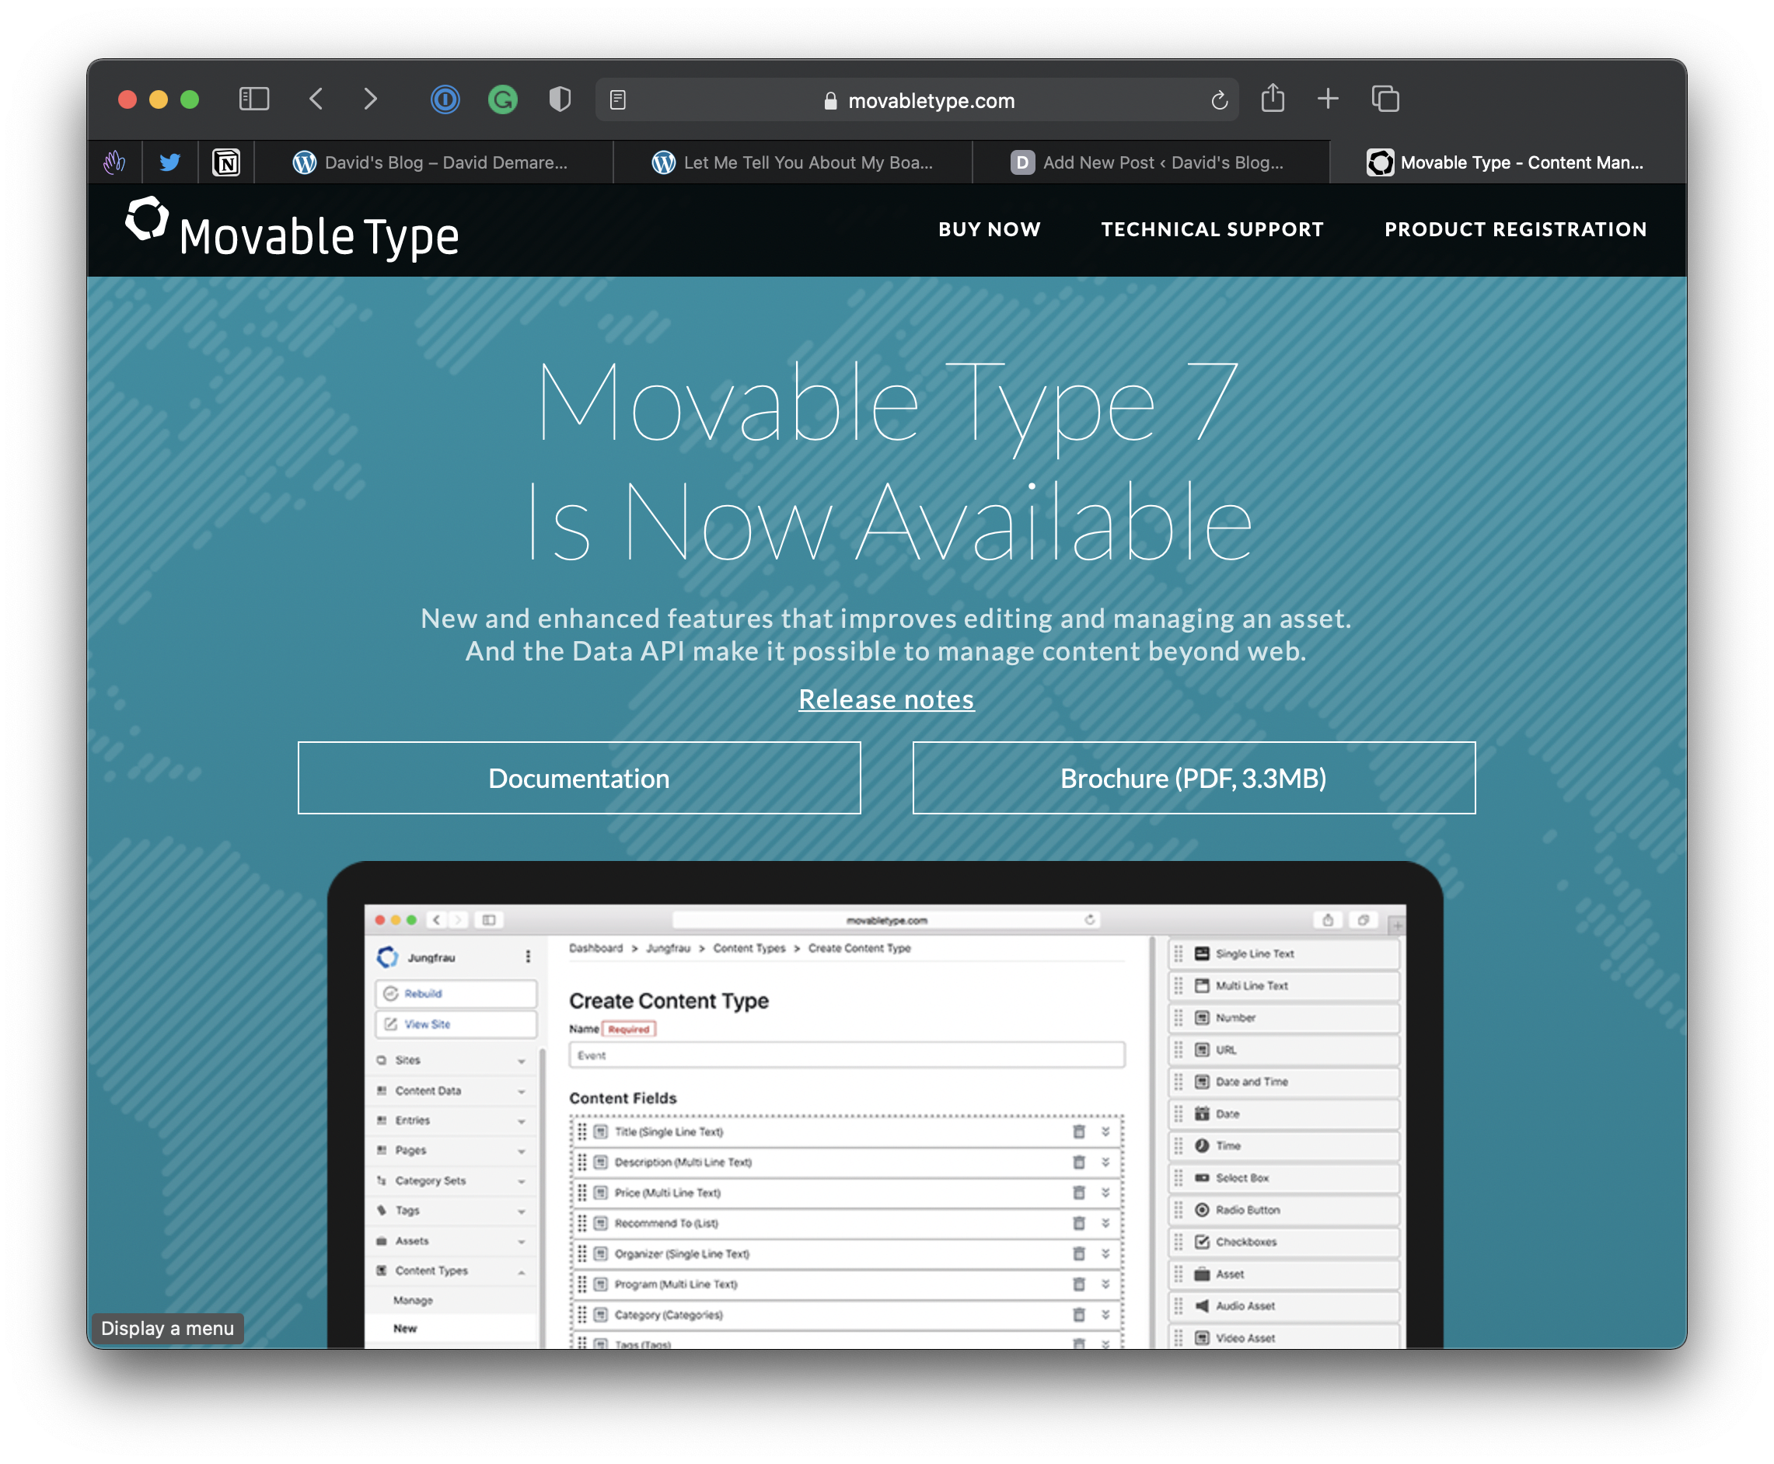Show tab overview icon
The width and height of the screenshot is (1774, 1464).
click(x=1385, y=99)
